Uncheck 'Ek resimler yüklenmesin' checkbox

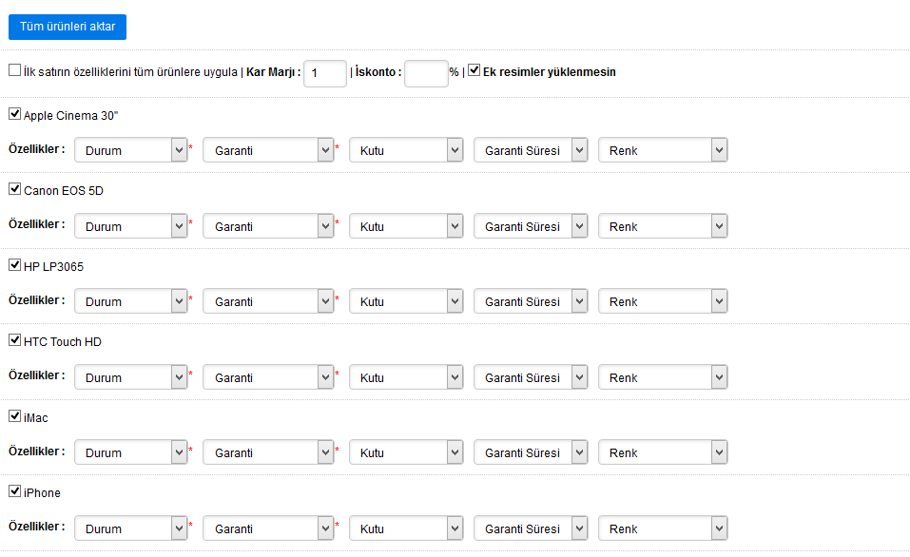(x=474, y=70)
